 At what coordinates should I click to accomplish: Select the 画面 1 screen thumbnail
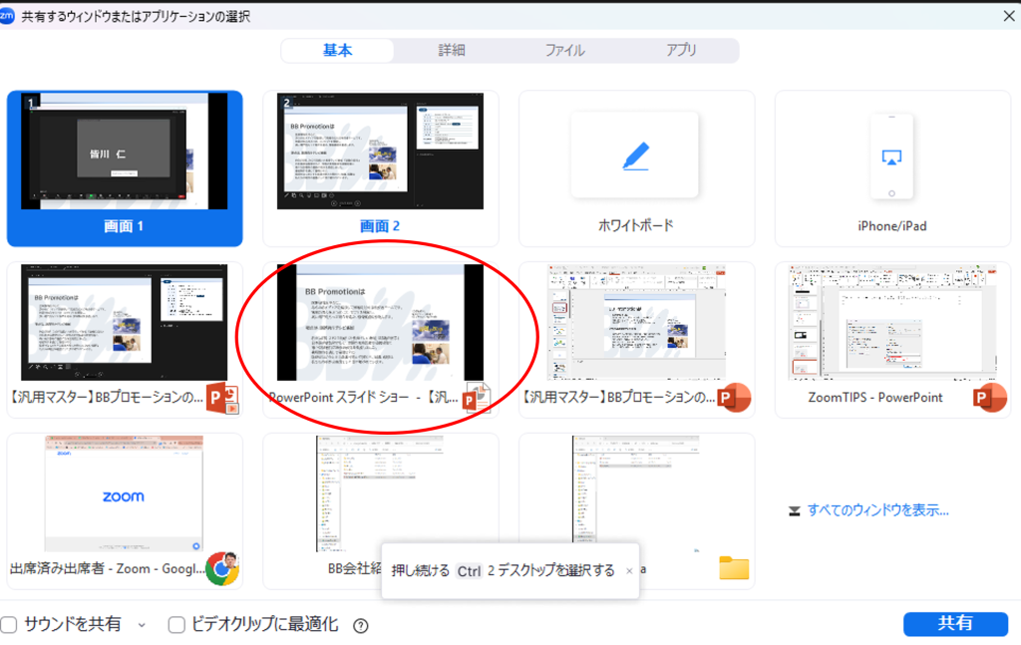[125, 152]
